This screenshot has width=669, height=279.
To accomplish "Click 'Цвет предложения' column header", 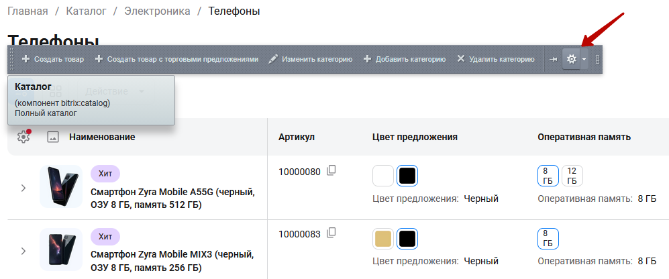I will tap(415, 137).
